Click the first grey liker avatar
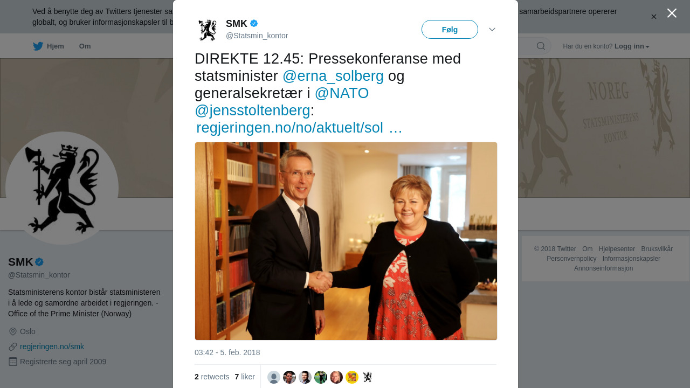This screenshot has width=690, height=388. pos(274,377)
